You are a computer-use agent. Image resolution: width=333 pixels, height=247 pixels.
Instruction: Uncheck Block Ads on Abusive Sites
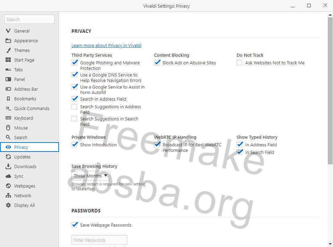[x=157, y=63]
